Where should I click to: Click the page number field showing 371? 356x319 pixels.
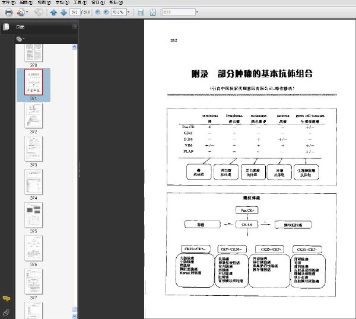[75, 12]
